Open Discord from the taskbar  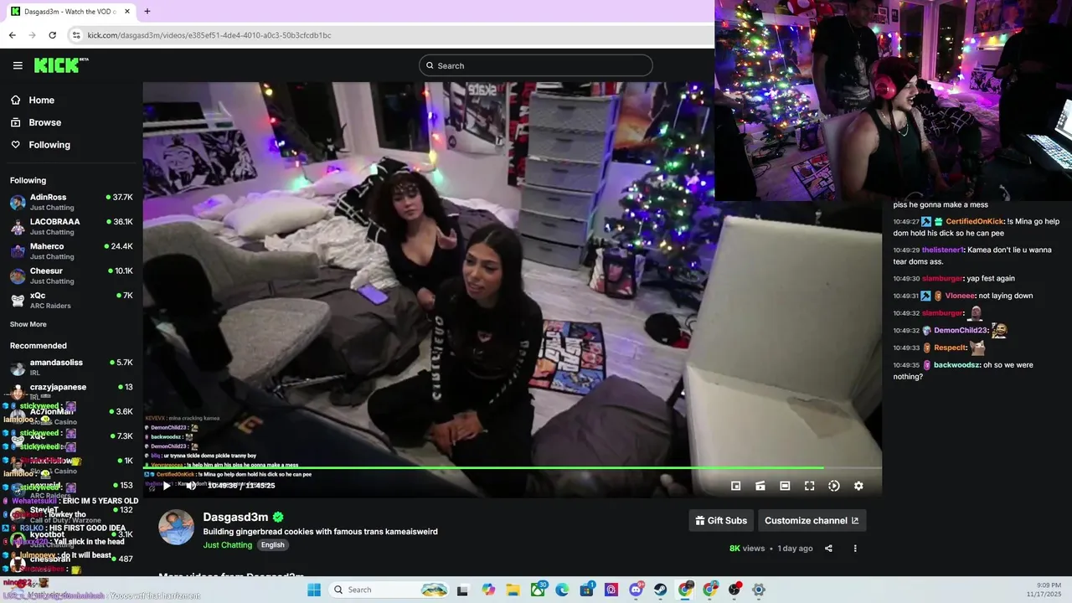click(x=636, y=590)
